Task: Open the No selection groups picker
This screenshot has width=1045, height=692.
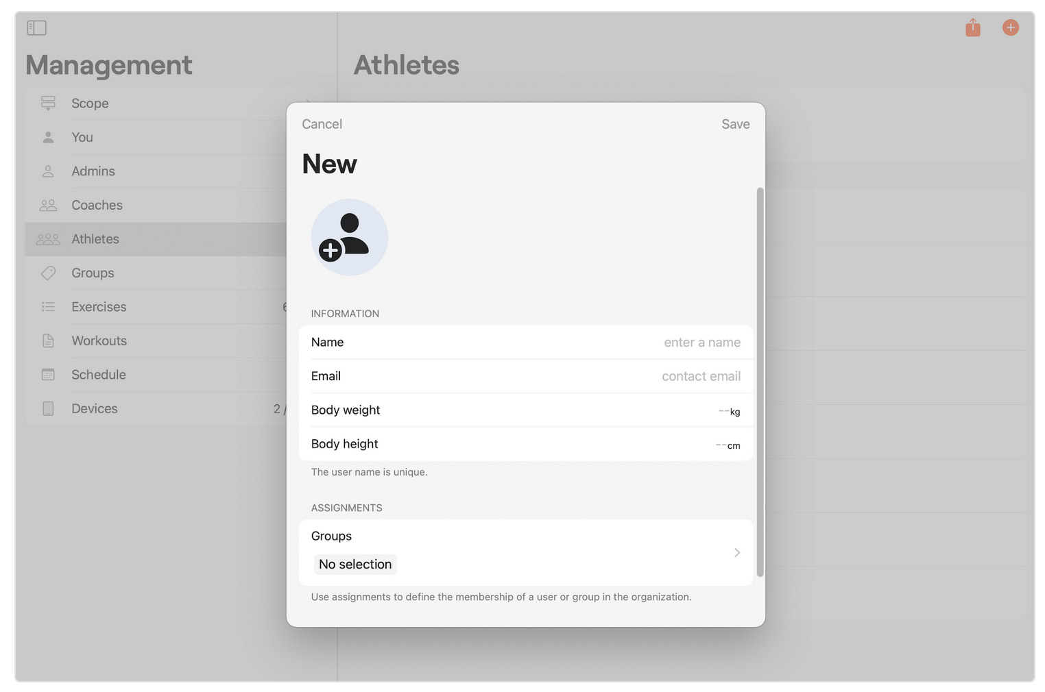Action: click(355, 564)
